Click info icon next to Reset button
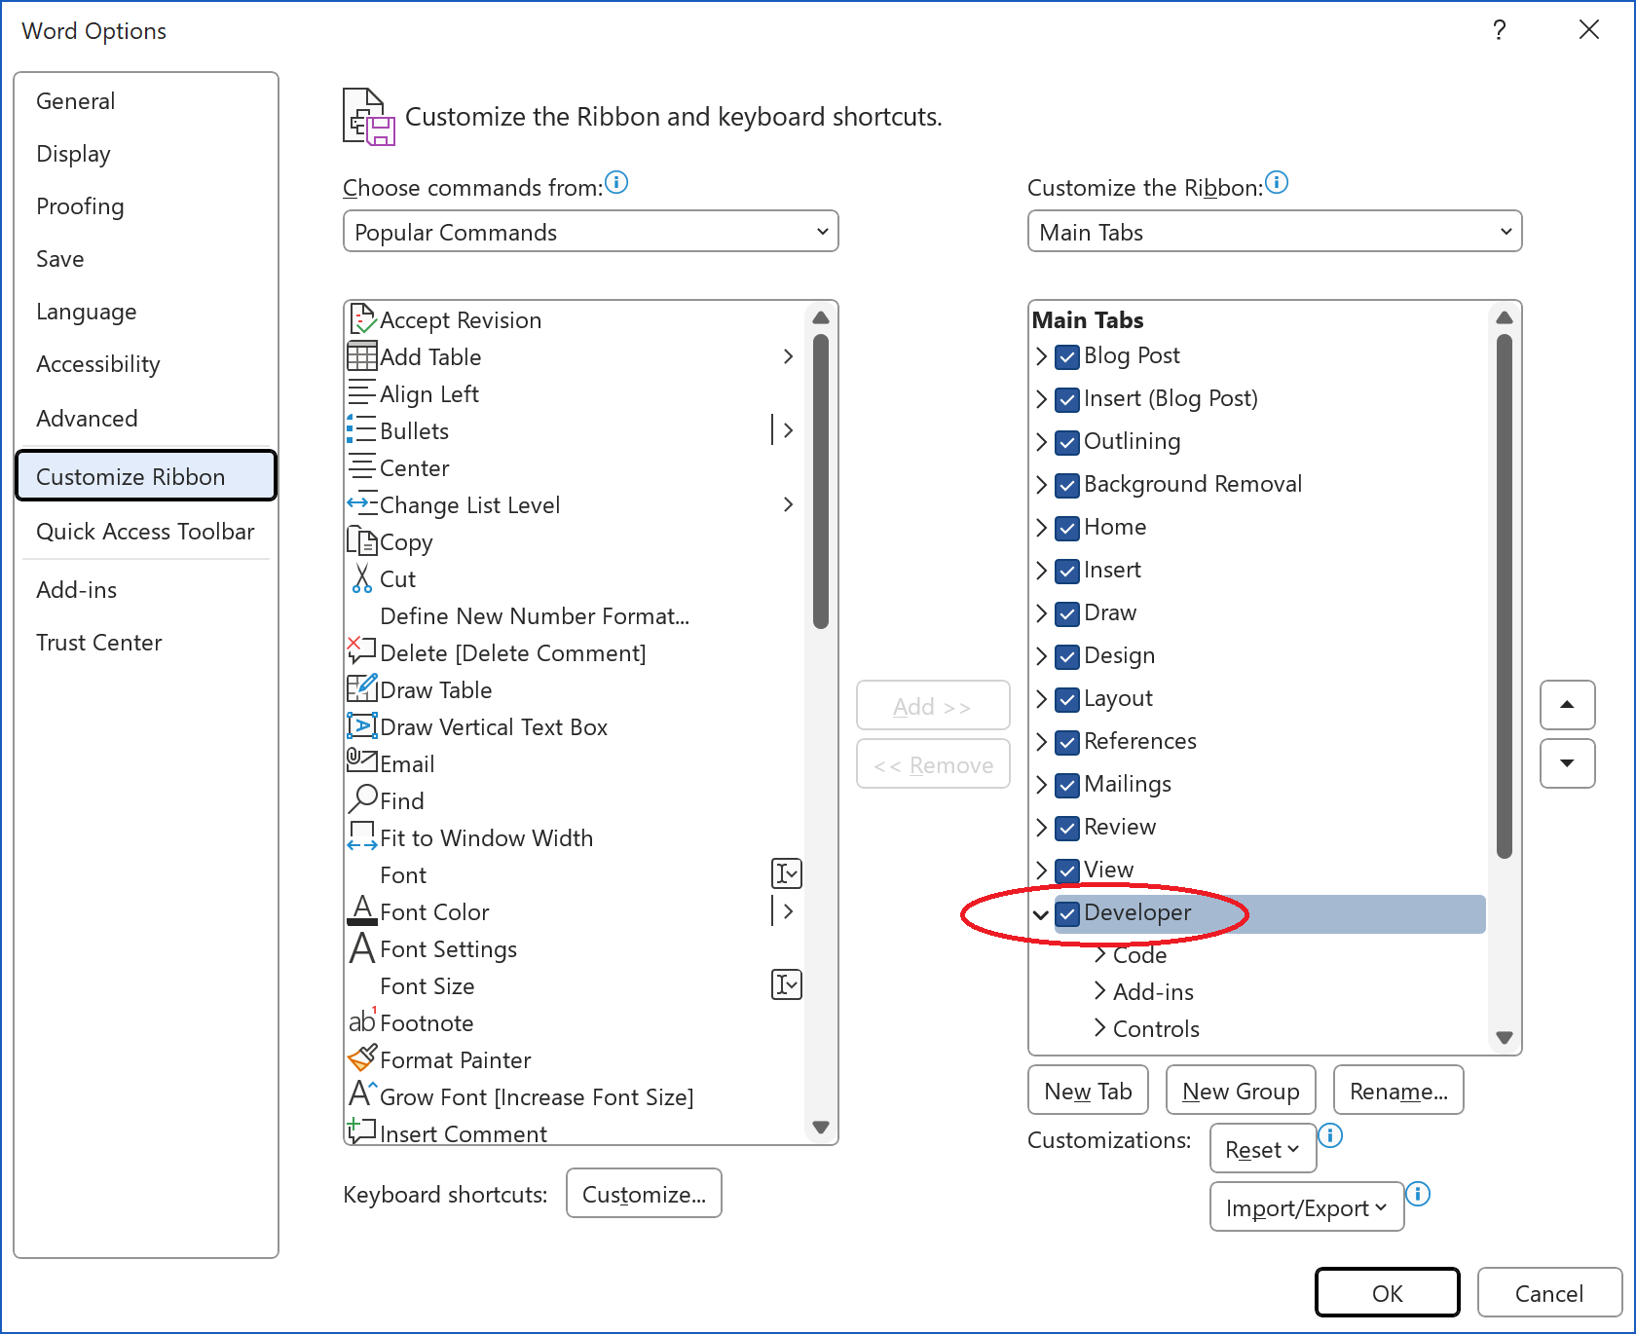 coord(1330,1135)
